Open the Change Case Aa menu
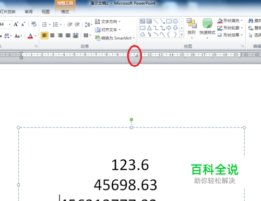This screenshot has height=201, width=261. point(18,36)
